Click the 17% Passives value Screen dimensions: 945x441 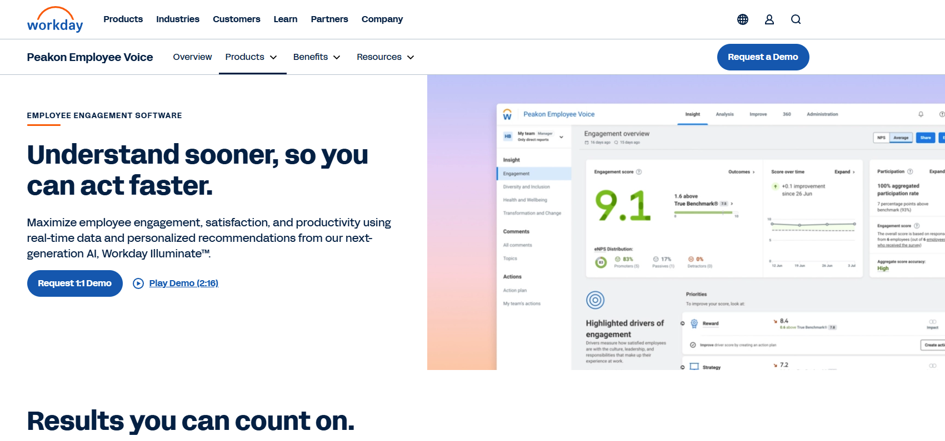(666, 259)
